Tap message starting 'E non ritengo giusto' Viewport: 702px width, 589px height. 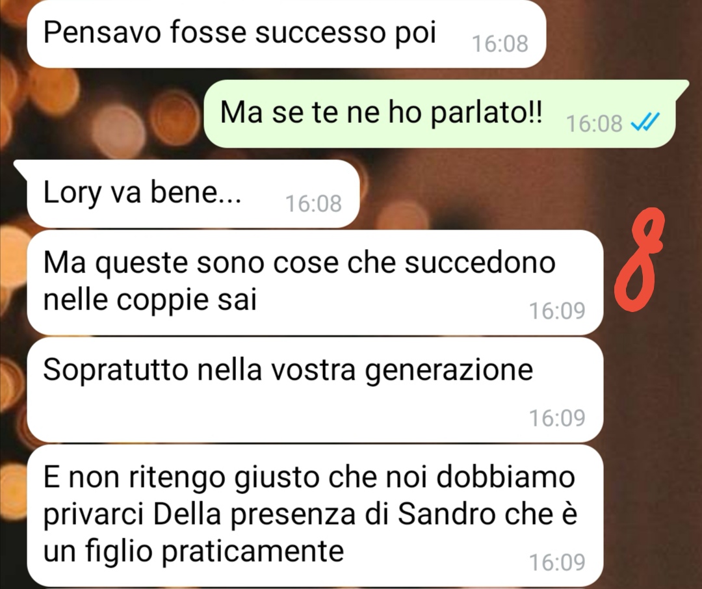click(x=315, y=516)
